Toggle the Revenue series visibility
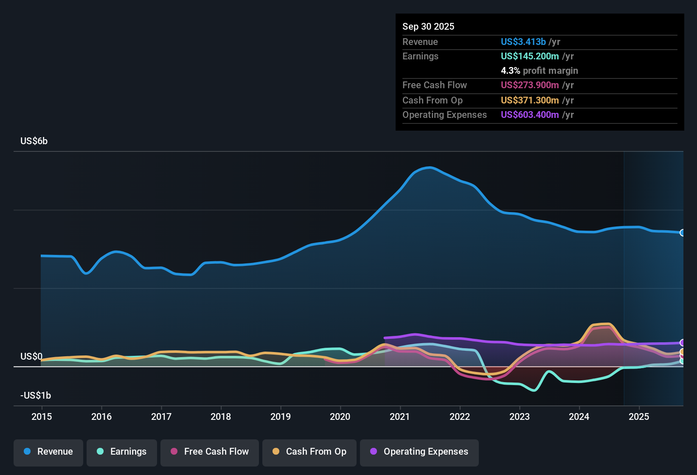Screen dimensions: 697x475 pyautogui.click(x=48, y=452)
